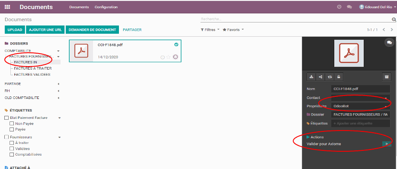Tick the Fournisseurs checkbox

click(6, 137)
